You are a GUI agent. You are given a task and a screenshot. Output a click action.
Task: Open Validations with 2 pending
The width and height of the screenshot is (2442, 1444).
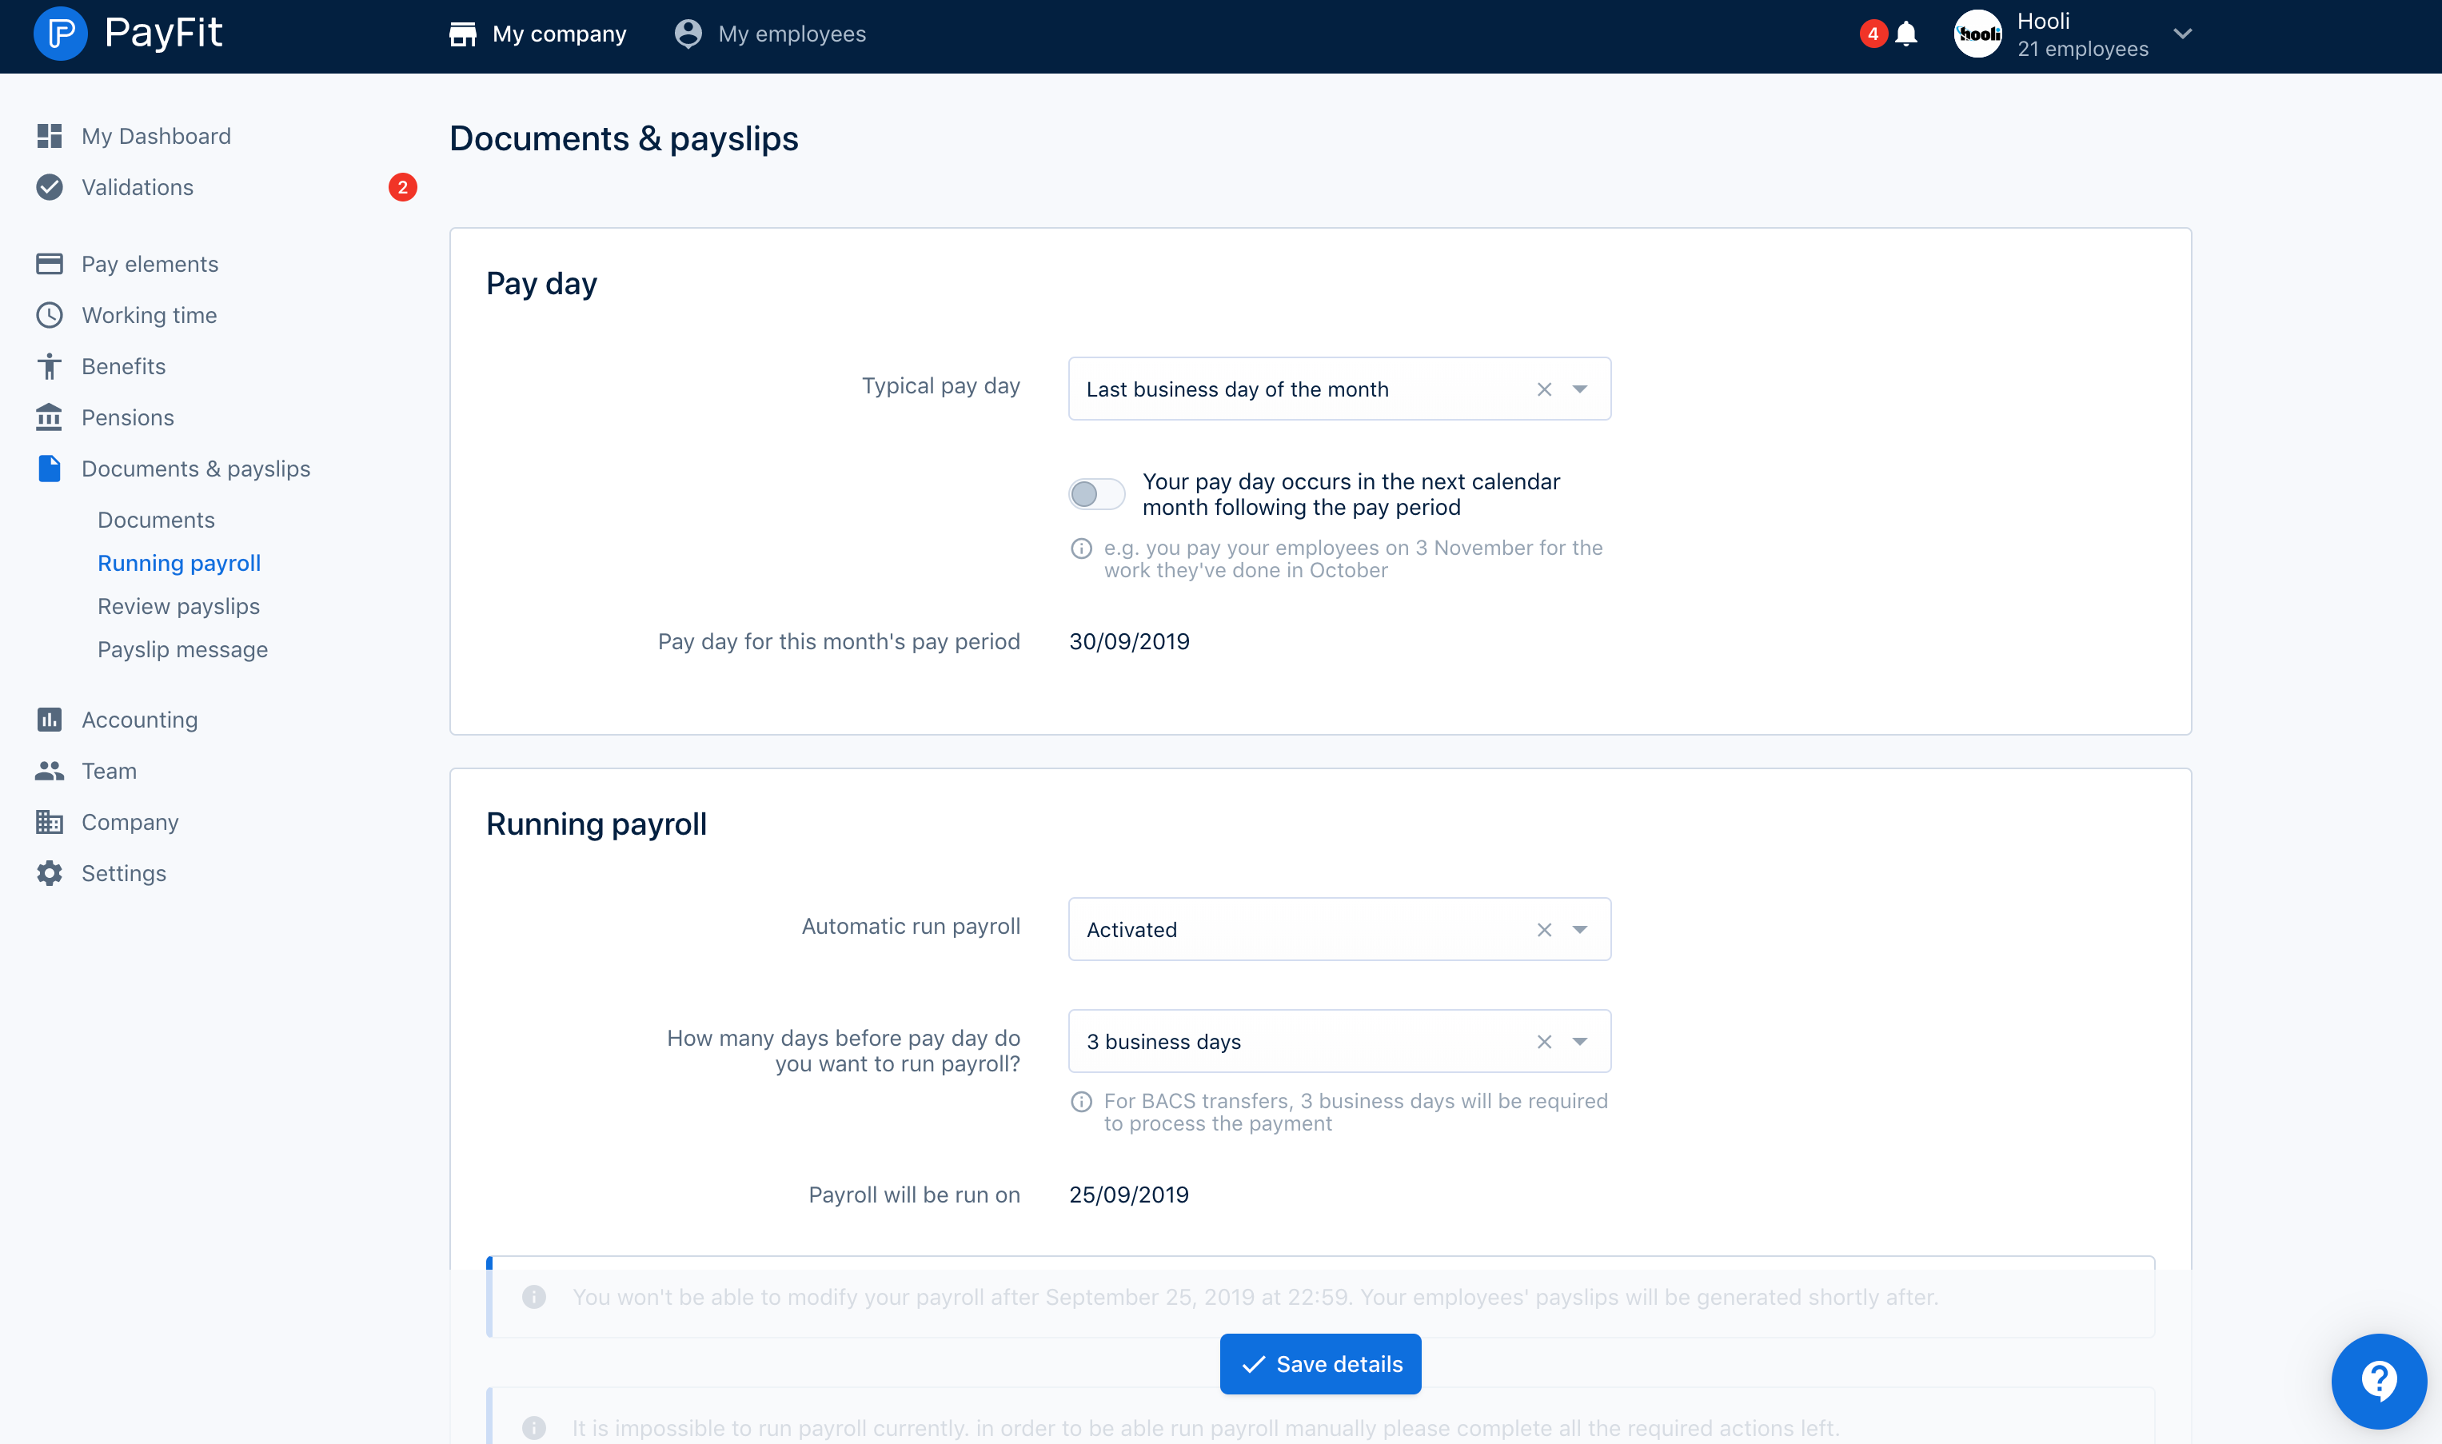[138, 187]
